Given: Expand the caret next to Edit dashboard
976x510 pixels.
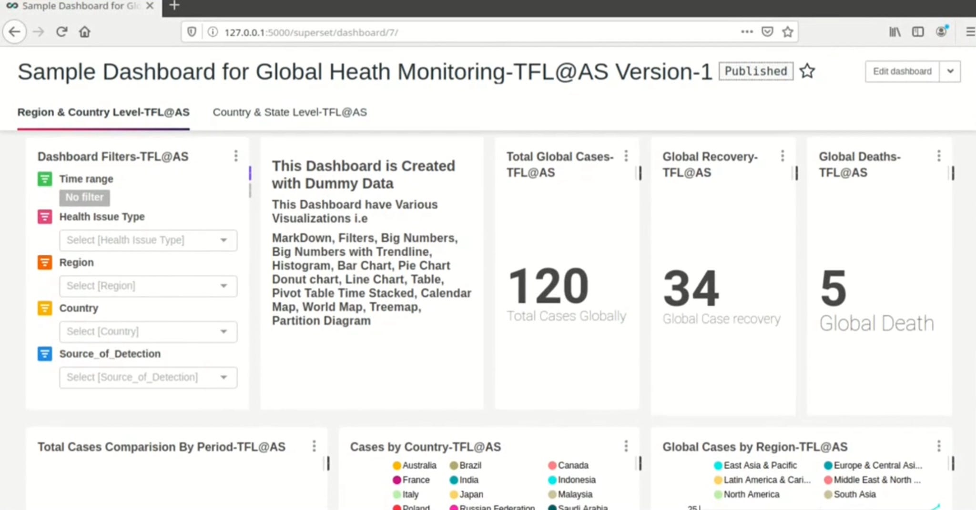Looking at the screenshot, I should [951, 71].
